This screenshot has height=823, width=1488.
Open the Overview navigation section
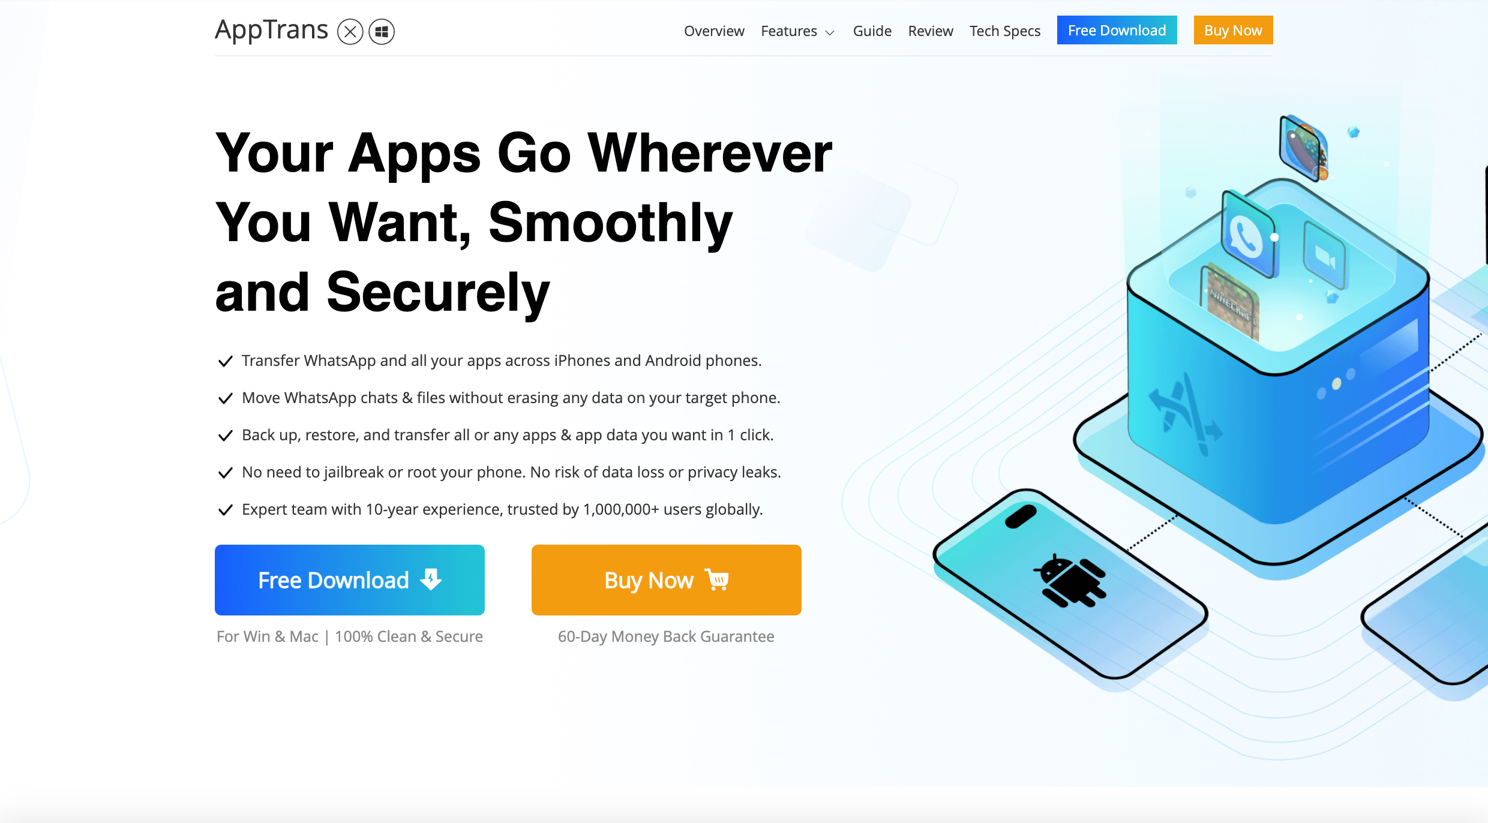[715, 29]
